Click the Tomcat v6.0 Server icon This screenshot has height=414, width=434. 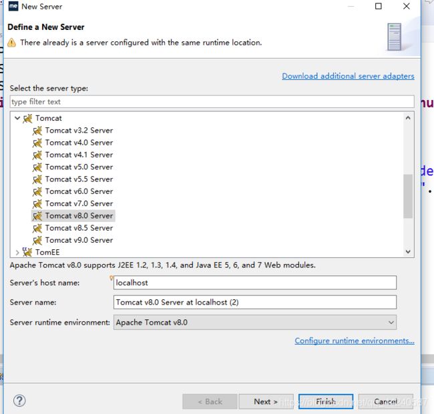coord(37,191)
